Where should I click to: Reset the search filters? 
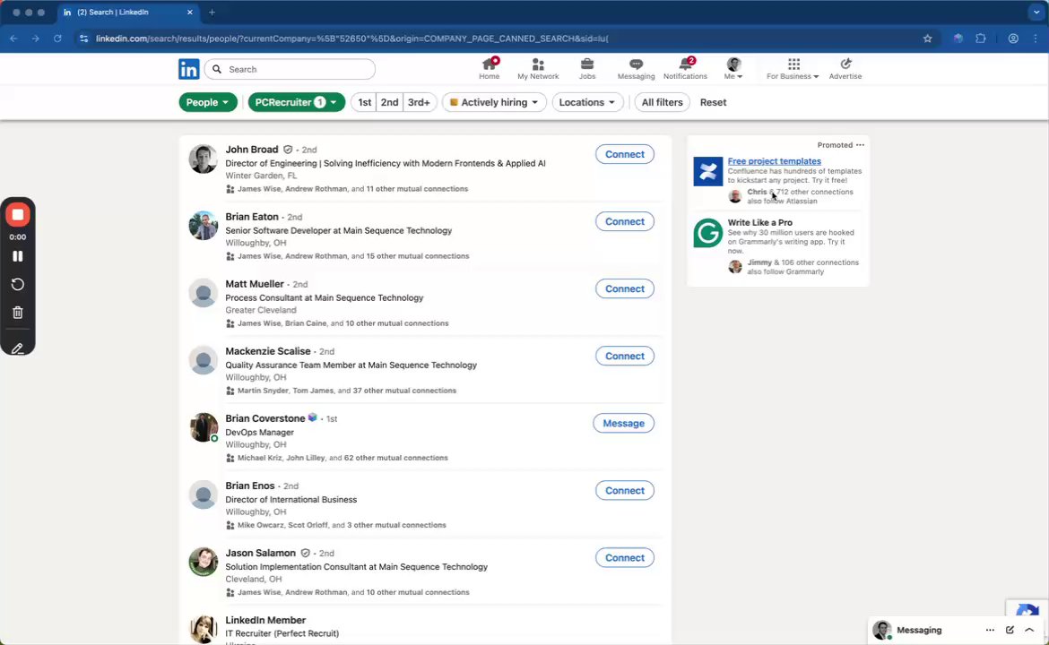713,102
